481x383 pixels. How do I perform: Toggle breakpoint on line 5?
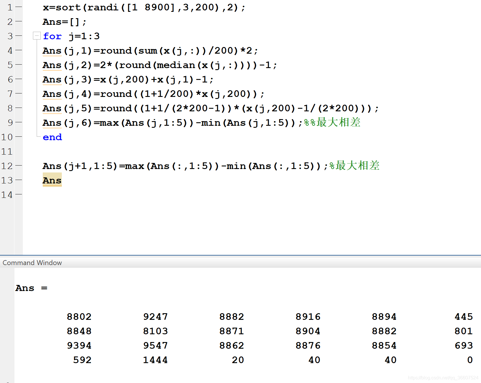point(18,64)
